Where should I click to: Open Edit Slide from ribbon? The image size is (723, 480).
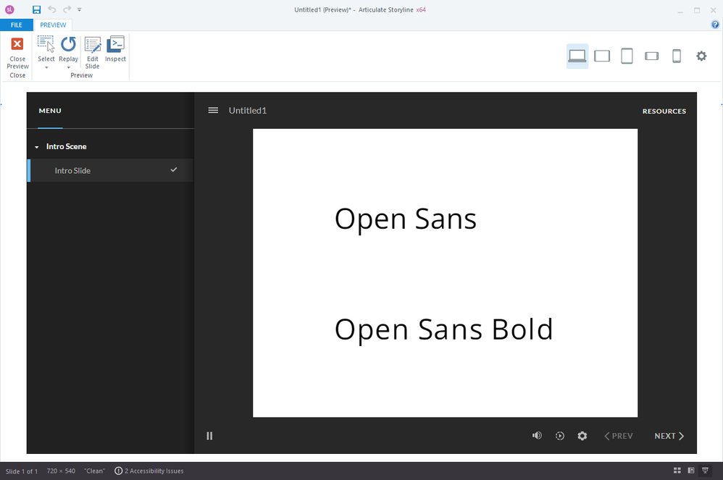click(x=93, y=53)
